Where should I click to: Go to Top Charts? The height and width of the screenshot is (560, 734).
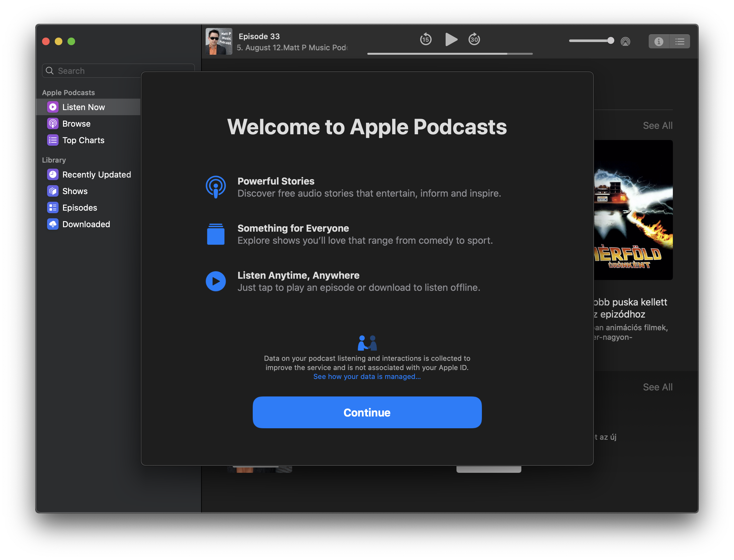point(83,140)
